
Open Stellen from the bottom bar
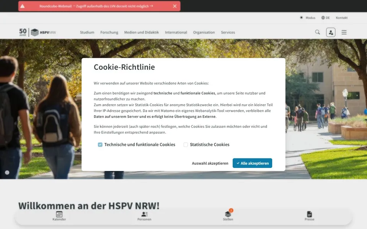[228, 215]
